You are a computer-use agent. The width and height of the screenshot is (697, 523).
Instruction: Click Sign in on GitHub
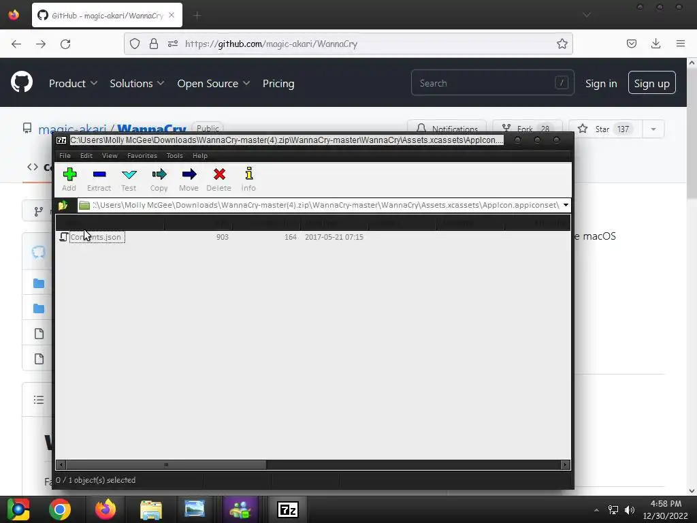[x=601, y=84]
